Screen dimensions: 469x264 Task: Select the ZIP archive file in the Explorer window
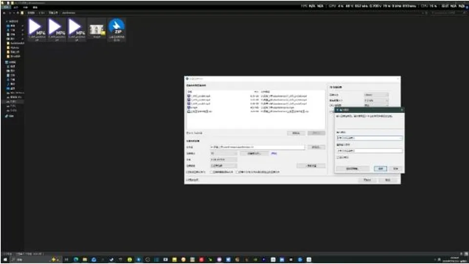(x=116, y=29)
